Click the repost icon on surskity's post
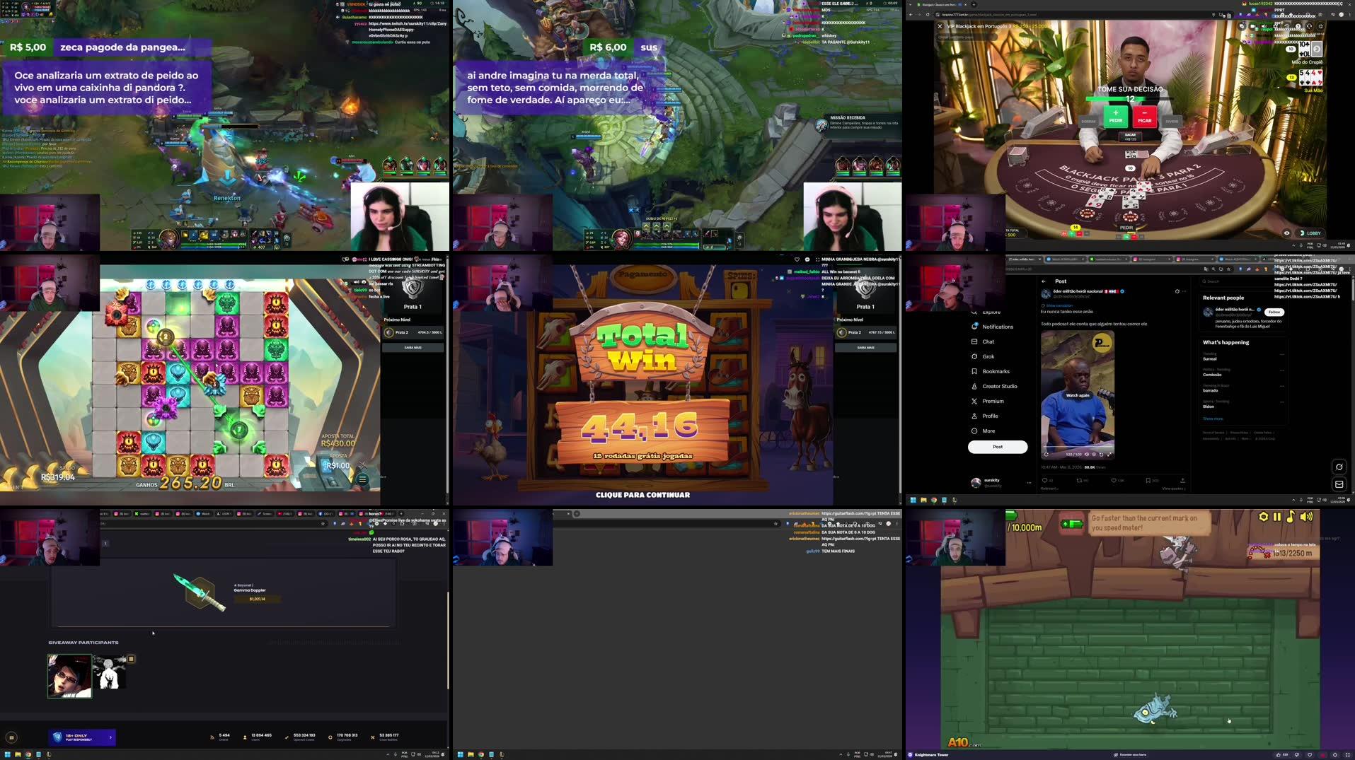The height and width of the screenshot is (760, 1355). click(1080, 480)
